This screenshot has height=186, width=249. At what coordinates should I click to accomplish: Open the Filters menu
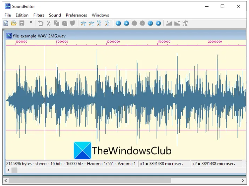point(39,15)
